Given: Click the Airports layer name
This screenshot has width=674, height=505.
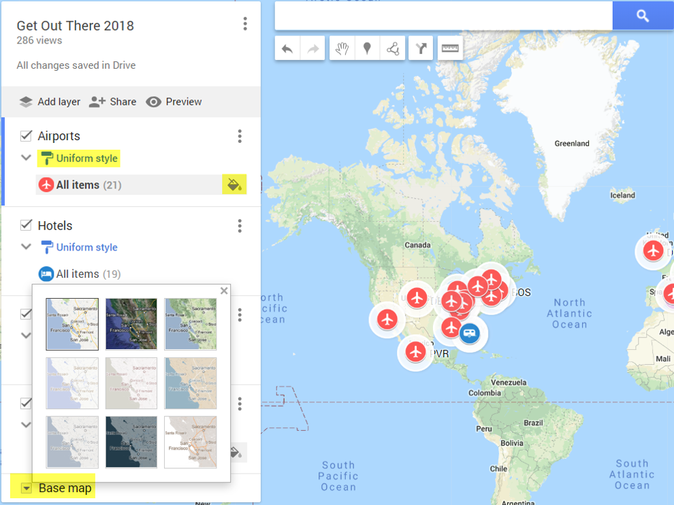Looking at the screenshot, I should coord(59,136).
